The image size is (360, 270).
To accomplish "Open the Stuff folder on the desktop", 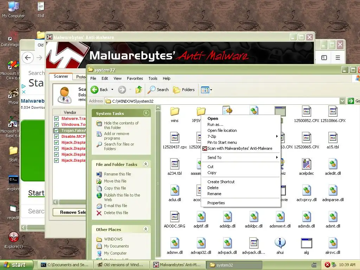I will (x=13, y=154).
